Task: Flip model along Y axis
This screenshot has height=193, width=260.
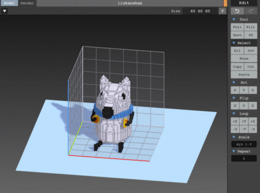Action: pyautogui.click(x=244, y=106)
